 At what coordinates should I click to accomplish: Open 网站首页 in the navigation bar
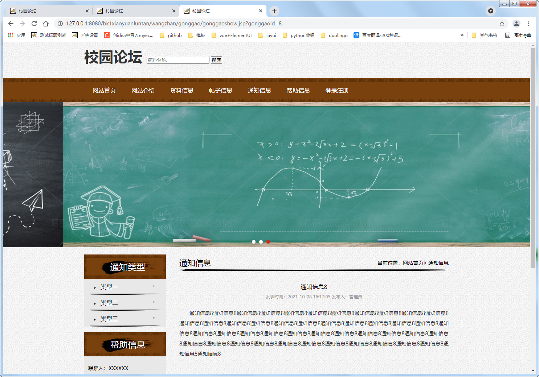(104, 90)
